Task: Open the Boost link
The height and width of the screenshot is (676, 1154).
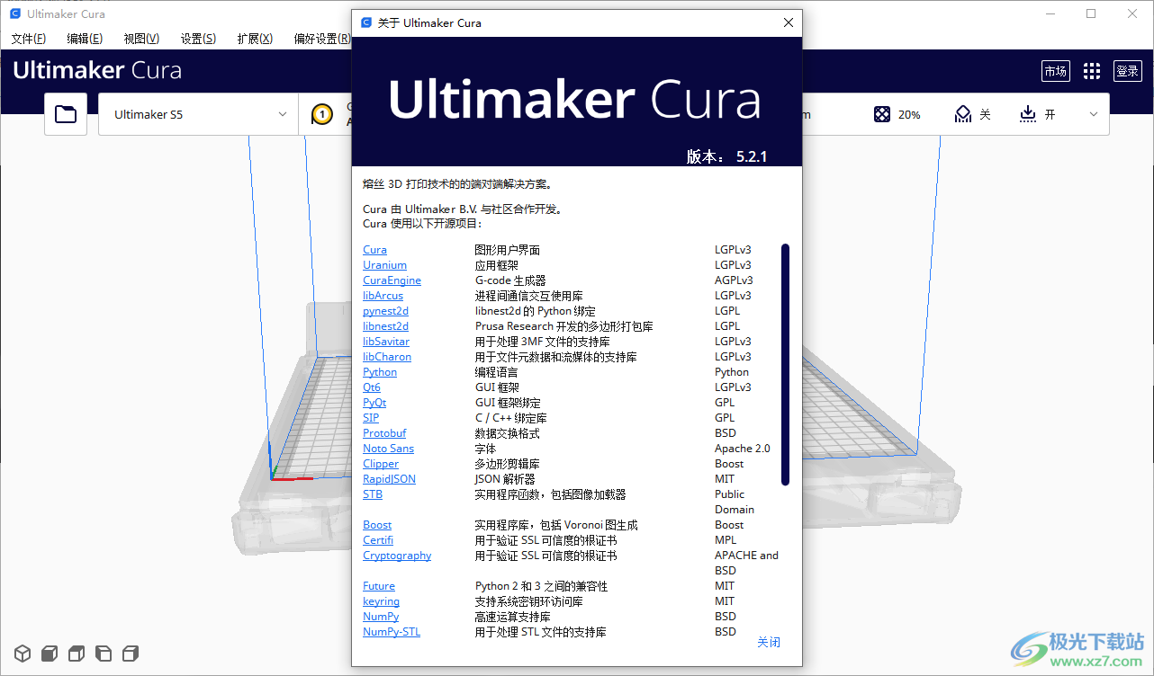Action: [377, 525]
